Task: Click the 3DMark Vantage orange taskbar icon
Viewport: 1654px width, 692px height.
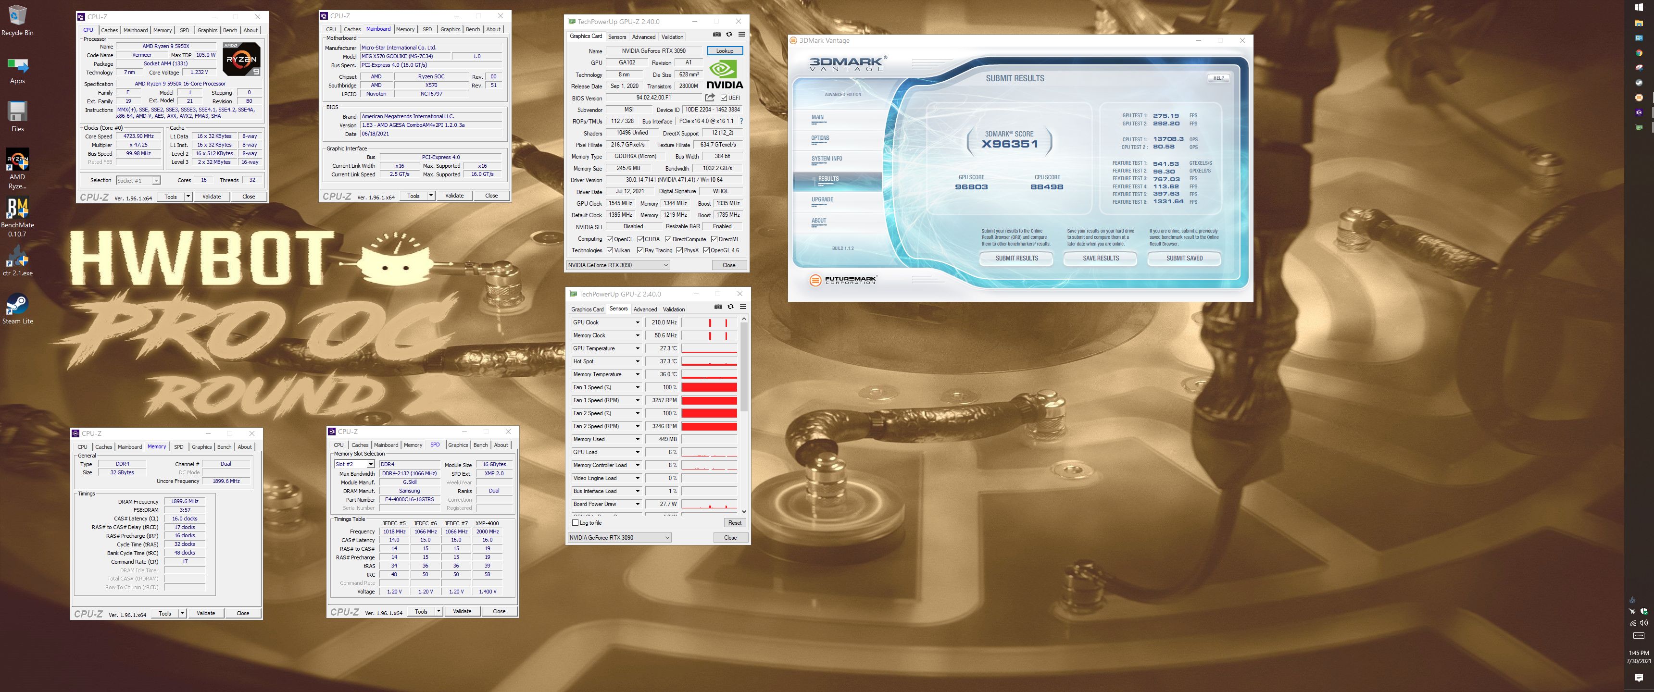Action: point(1639,98)
